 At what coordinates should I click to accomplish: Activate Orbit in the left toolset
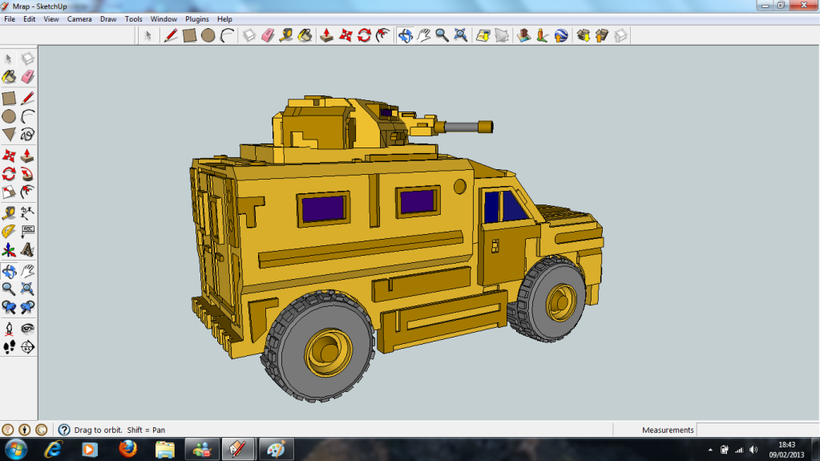(x=9, y=271)
